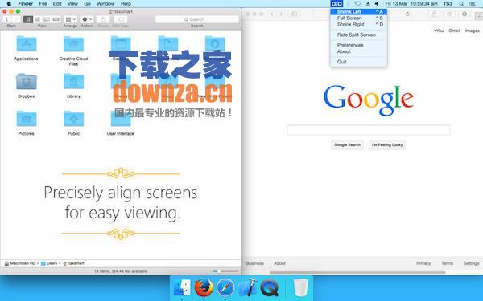This screenshot has height=301, width=483.
Task: Click the Edit Tags toolbar button
Action: tap(121, 19)
